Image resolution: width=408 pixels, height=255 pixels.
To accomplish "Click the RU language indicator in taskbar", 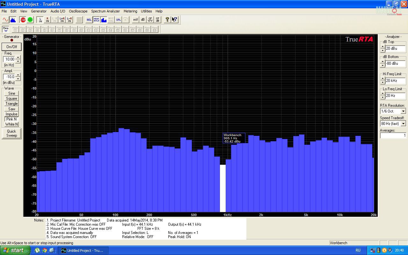I will pyautogui.click(x=358, y=251).
